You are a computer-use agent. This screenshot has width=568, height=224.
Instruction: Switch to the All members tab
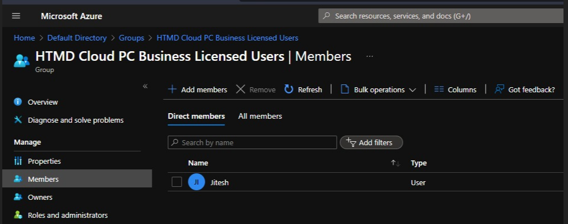click(x=260, y=117)
